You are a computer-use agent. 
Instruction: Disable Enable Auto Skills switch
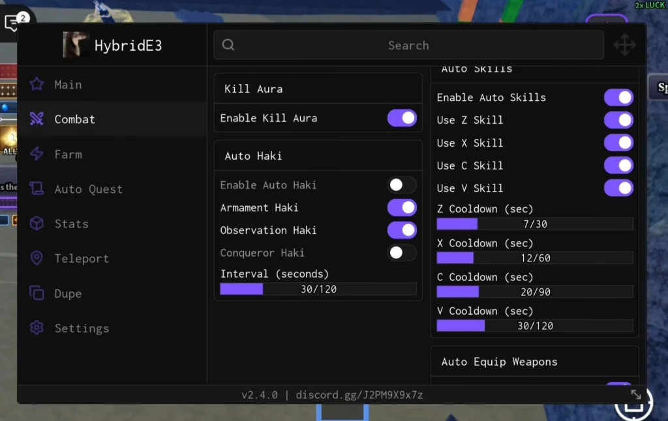click(x=618, y=98)
